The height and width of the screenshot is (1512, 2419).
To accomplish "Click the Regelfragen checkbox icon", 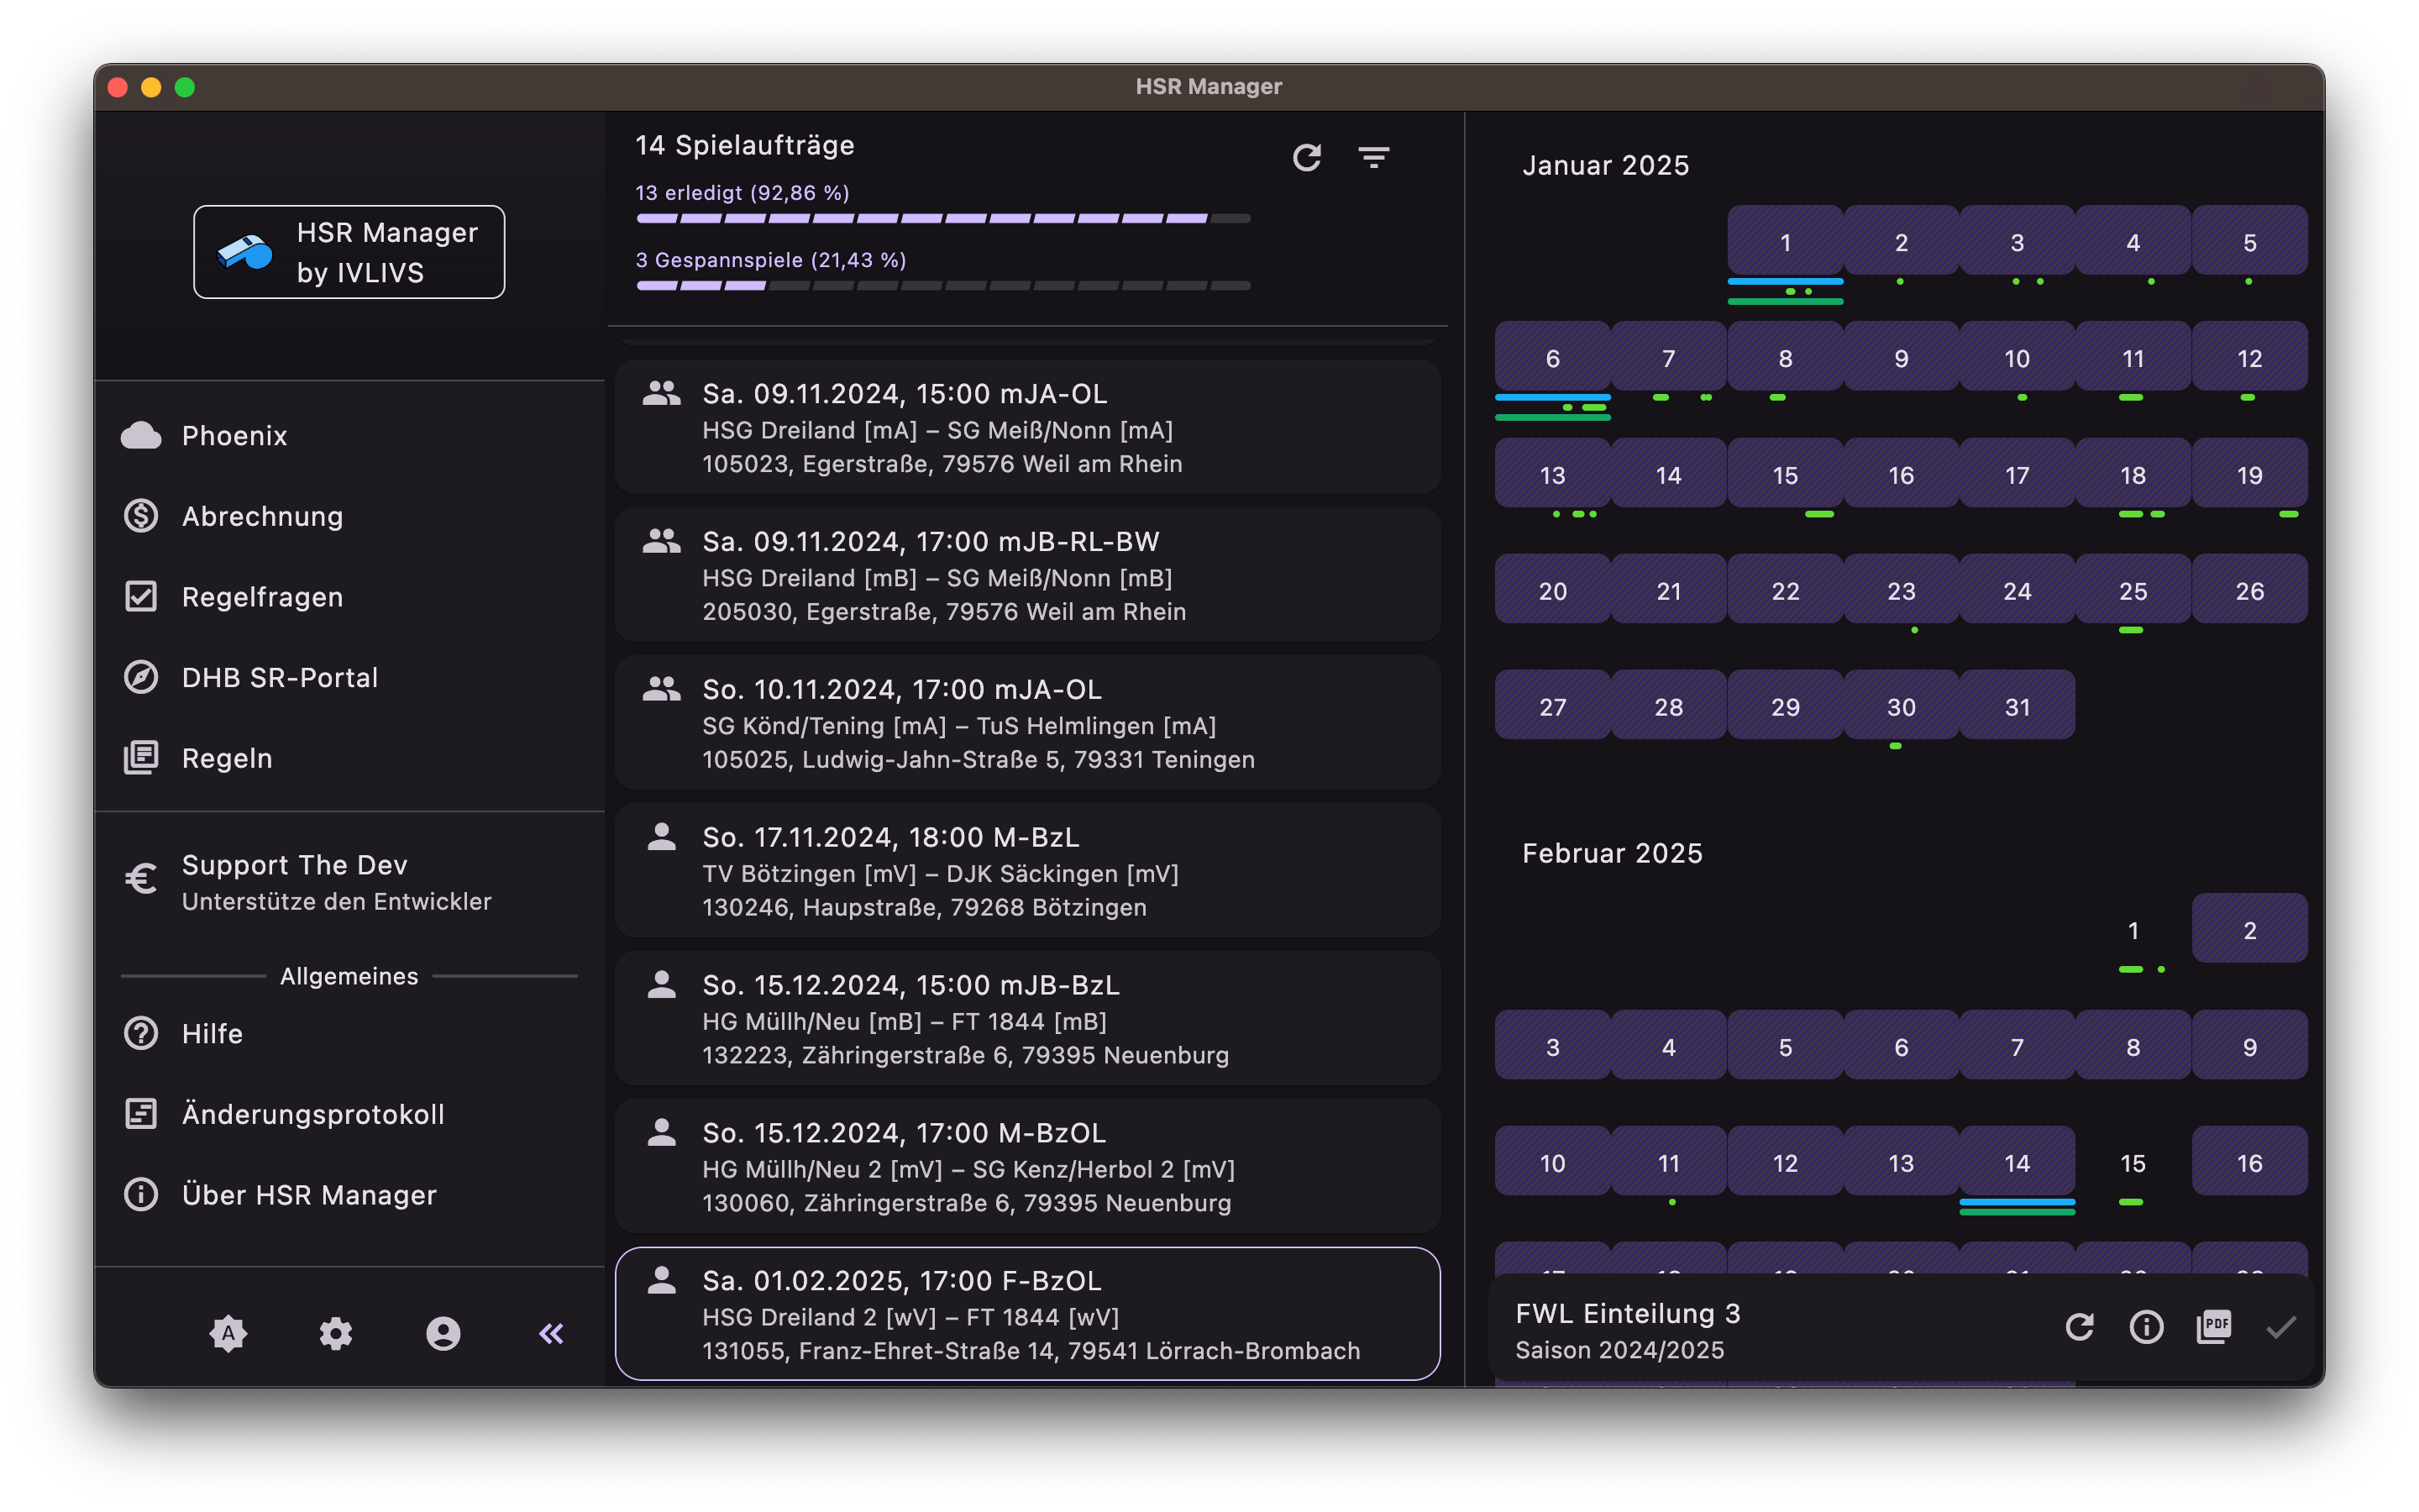I will 141,596.
